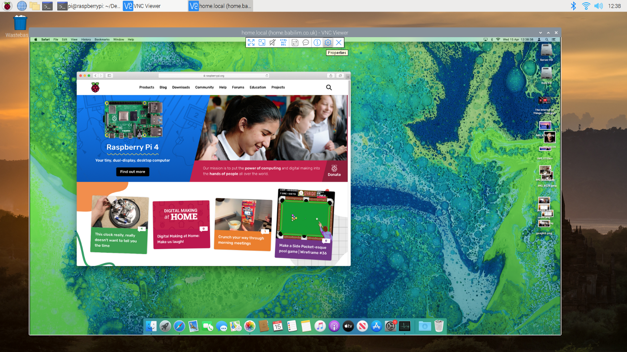This screenshot has width=627, height=352.
Task: Mute remote session audio in the VNC toolbar
Action: tap(272, 42)
